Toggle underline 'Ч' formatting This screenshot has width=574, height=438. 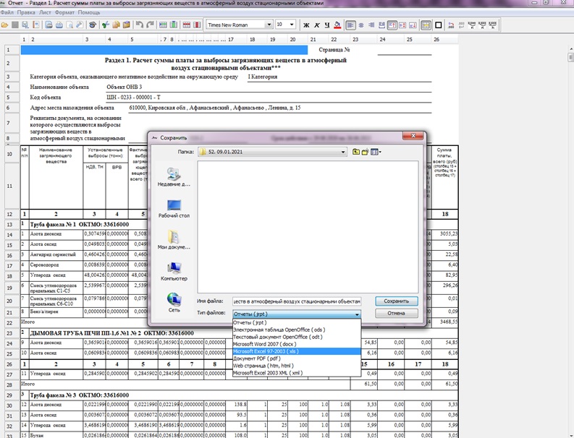click(x=326, y=25)
